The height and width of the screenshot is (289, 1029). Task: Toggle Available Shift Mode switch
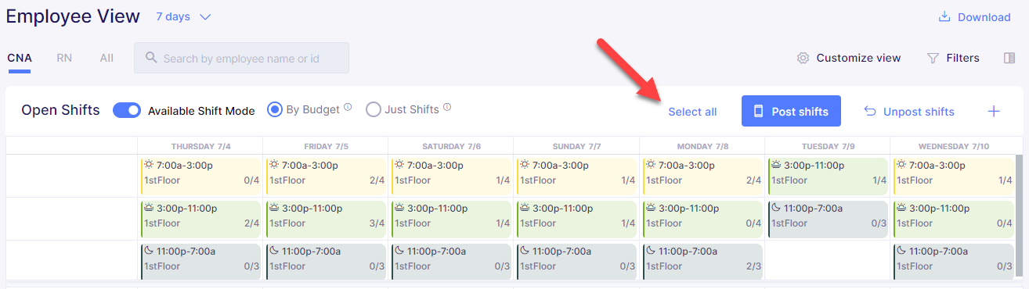(126, 110)
